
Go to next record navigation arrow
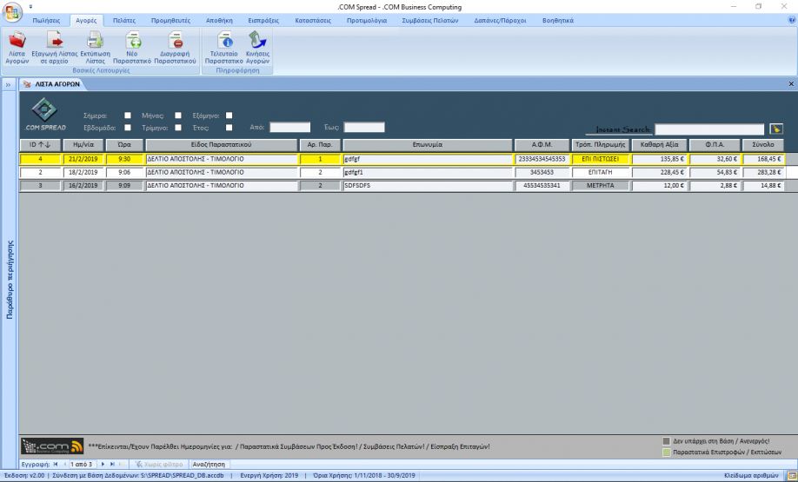click(x=103, y=465)
